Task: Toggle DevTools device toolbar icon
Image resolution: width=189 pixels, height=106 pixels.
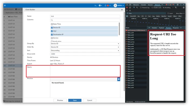Action: (130, 5)
